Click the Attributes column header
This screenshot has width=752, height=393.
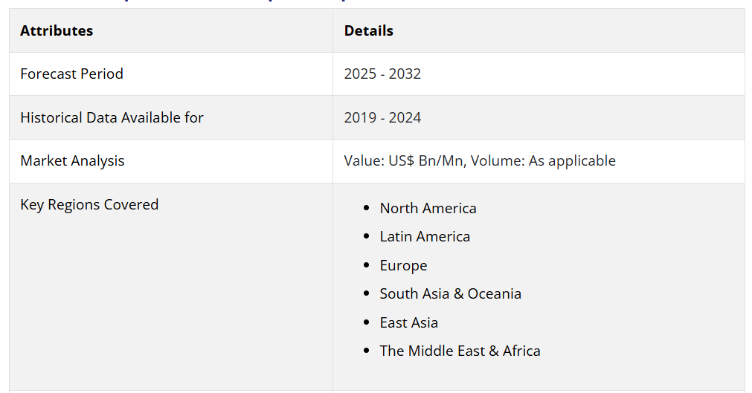[57, 30]
